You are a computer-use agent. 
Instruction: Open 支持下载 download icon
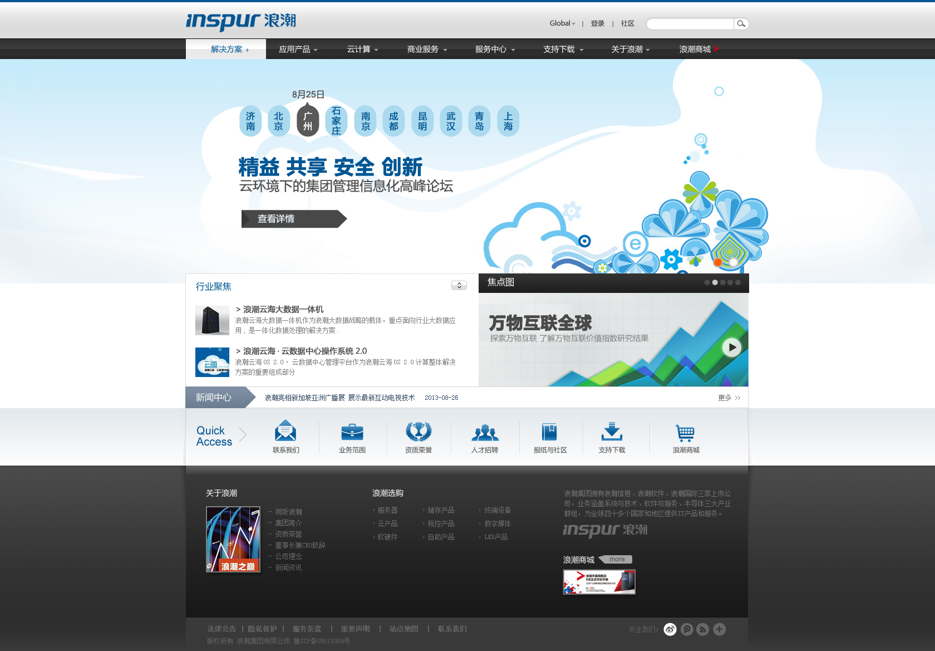tap(612, 432)
